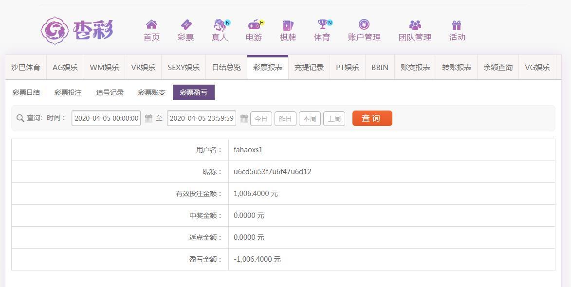Screen dimensions: 571x287
Task: Click the 有效投注金额 row label
Action: click(x=199, y=194)
